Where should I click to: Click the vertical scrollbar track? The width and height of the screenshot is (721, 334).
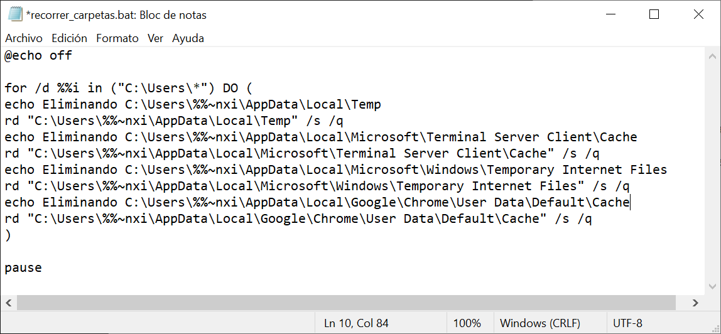pos(712,171)
